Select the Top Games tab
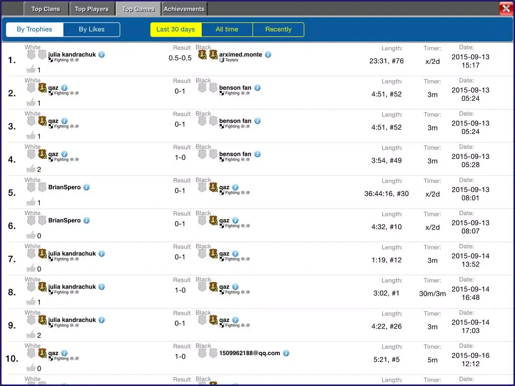 pos(138,9)
